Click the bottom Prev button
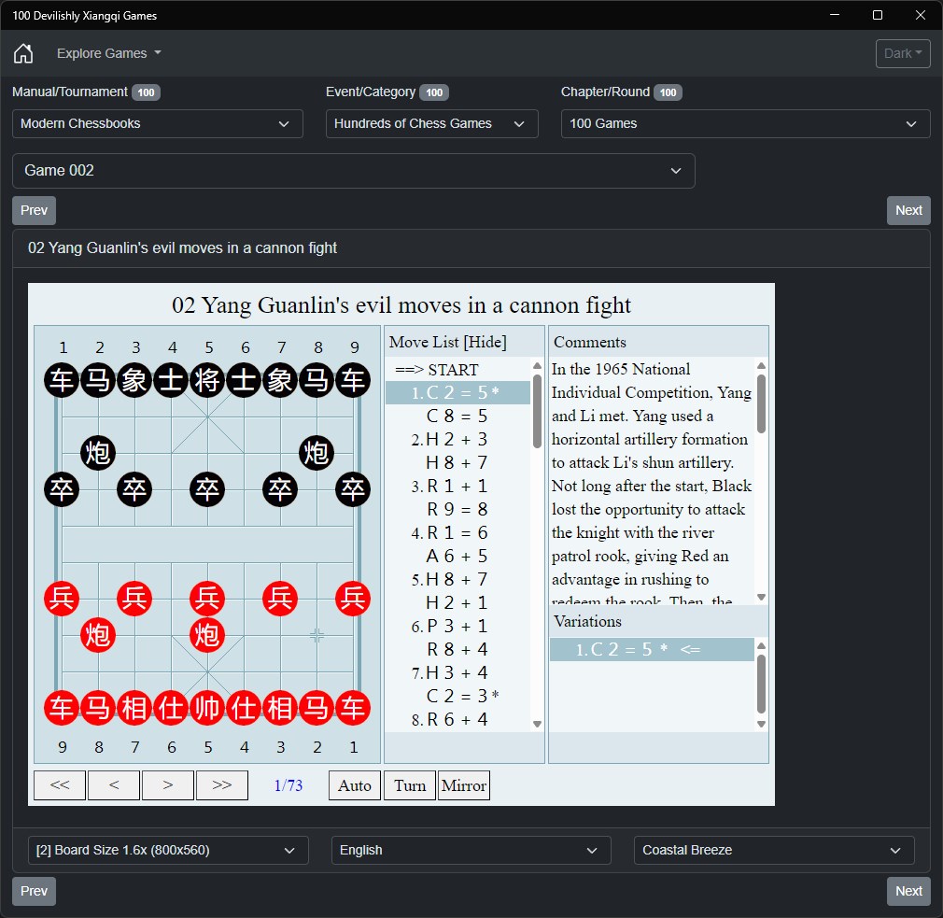 click(x=35, y=891)
